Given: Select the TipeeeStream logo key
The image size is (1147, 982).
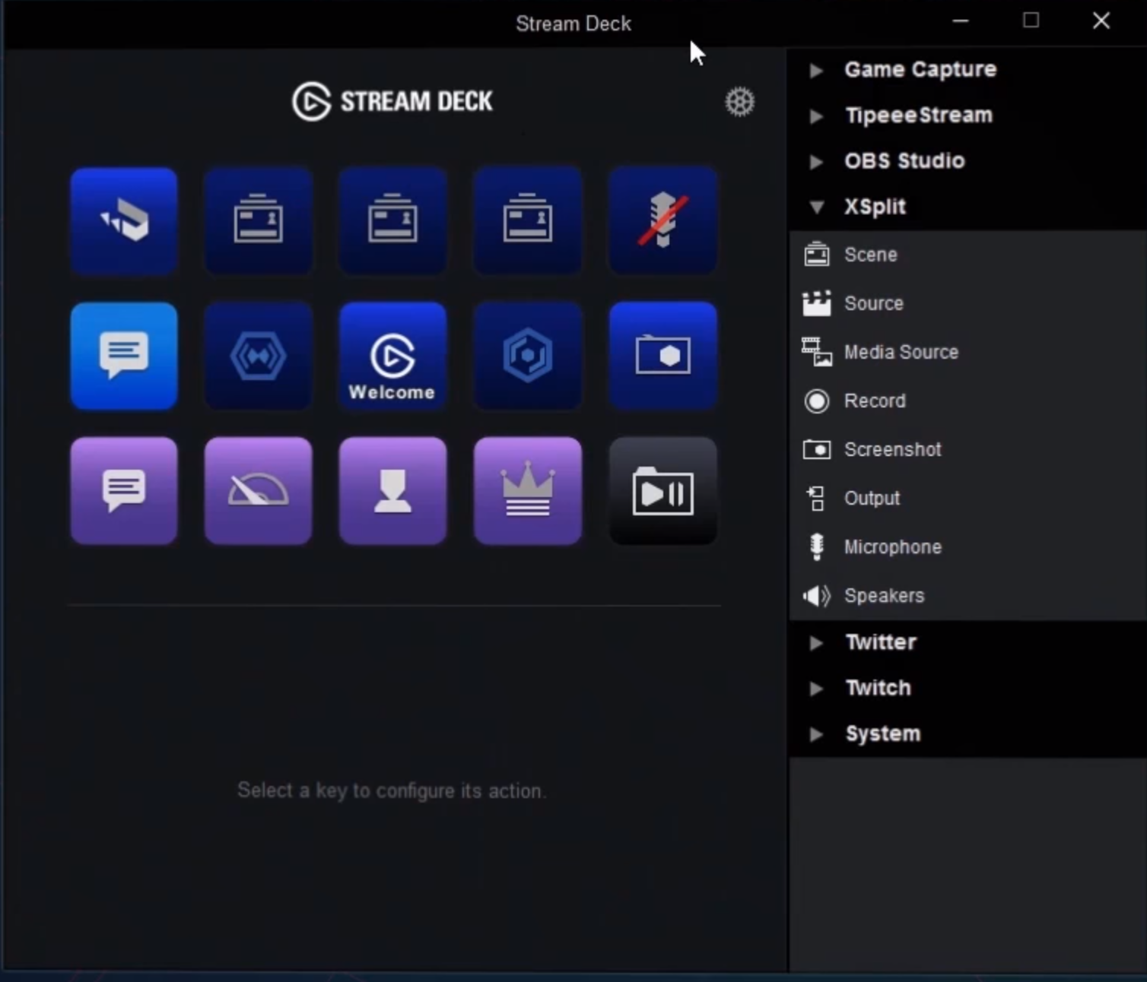Looking at the screenshot, I should [124, 221].
